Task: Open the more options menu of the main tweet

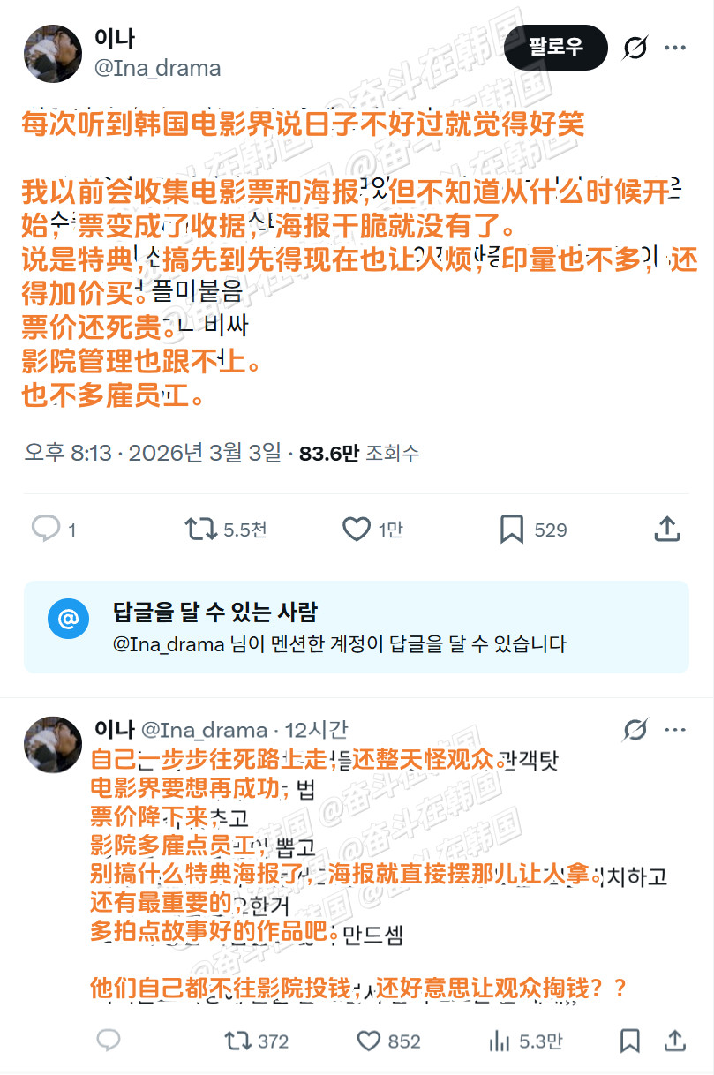Action: (x=675, y=48)
